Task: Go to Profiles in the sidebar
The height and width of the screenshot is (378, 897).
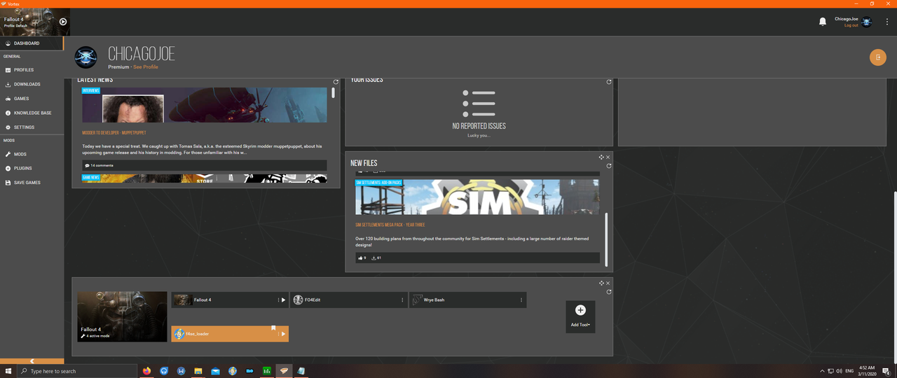Action: (x=32, y=70)
